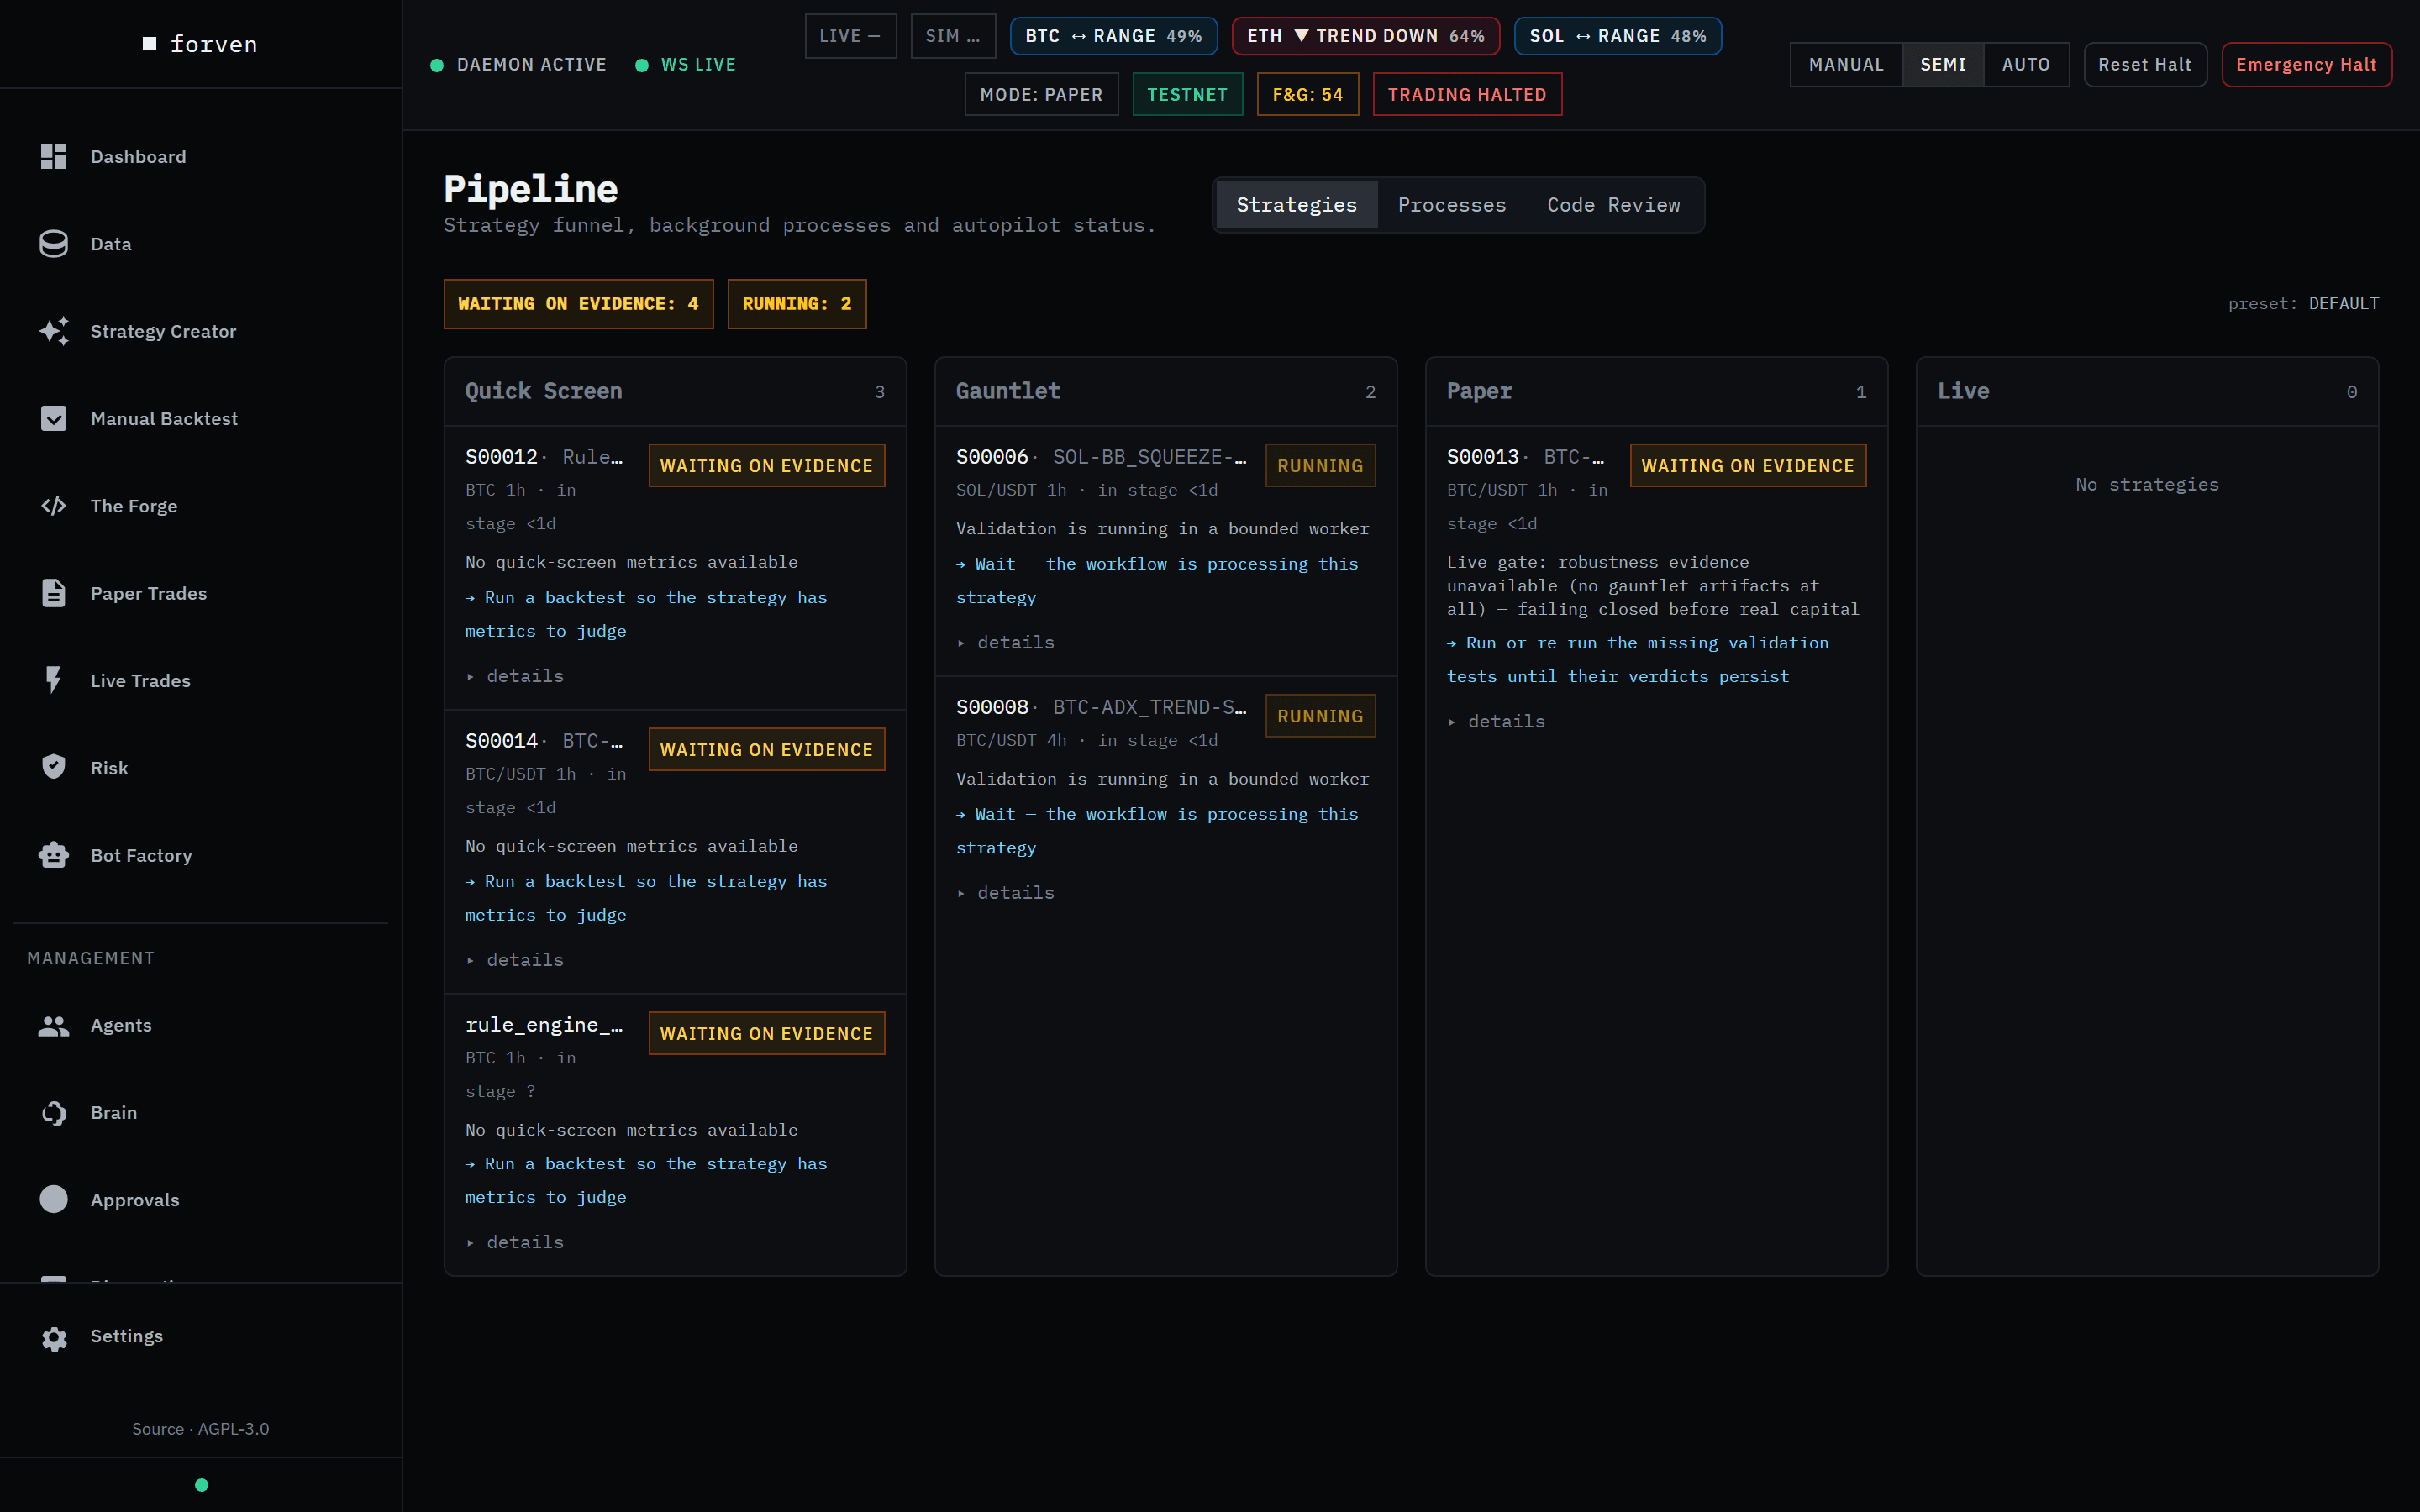Viewport: 2420px width, 1512px height.
Task: Click the ETH TREND DOWN 64% chip
Action: 1365,36
